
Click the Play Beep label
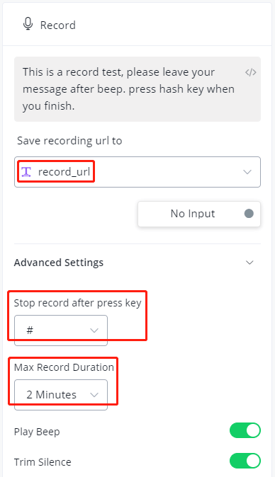coord(37,432)
